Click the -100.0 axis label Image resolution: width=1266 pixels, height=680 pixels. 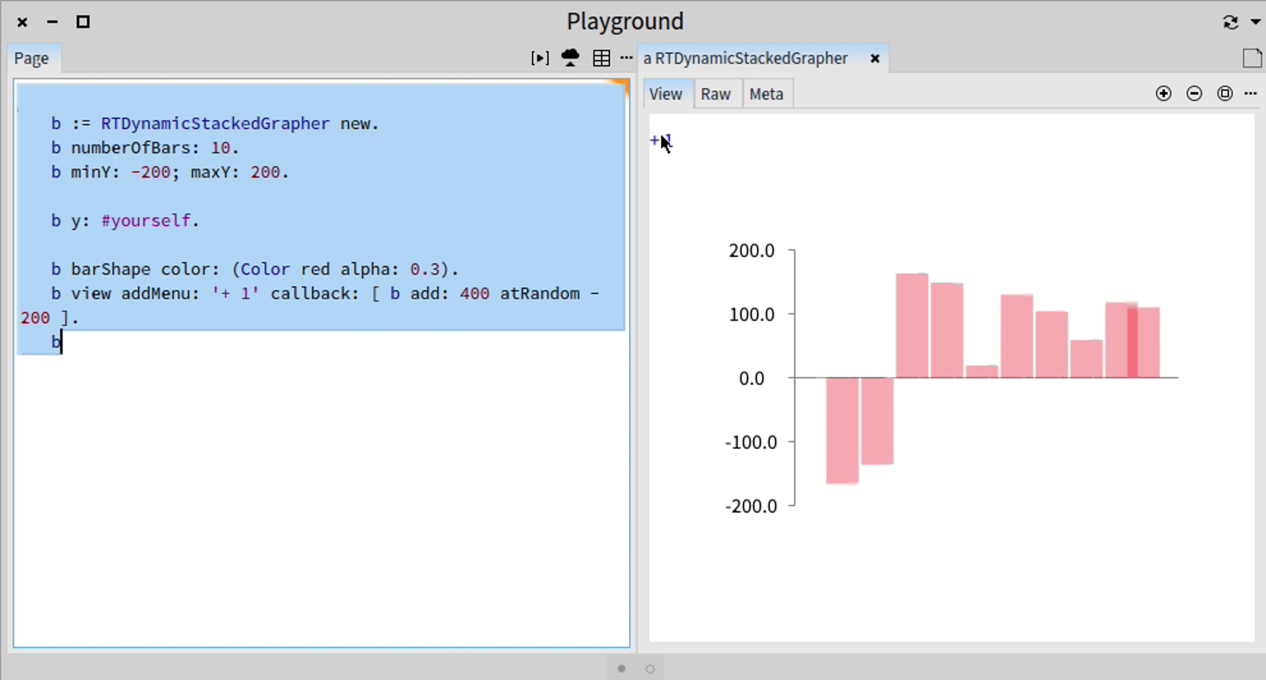point(751,442)
